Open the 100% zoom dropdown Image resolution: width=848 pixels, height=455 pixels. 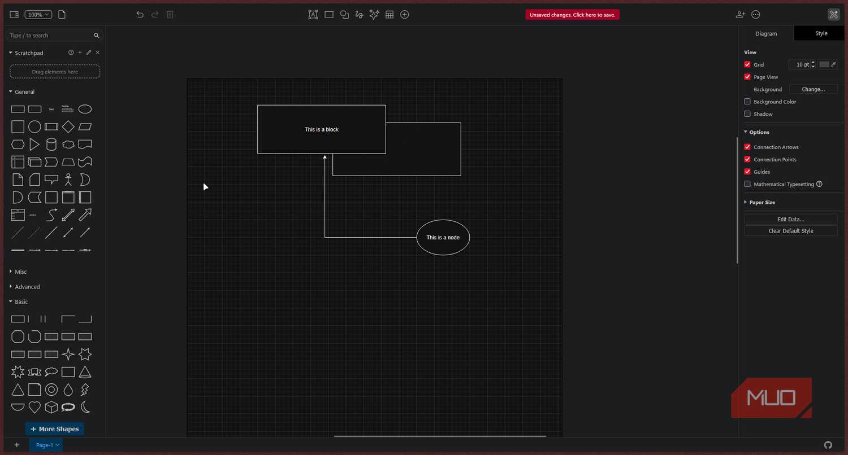point(38,15)
